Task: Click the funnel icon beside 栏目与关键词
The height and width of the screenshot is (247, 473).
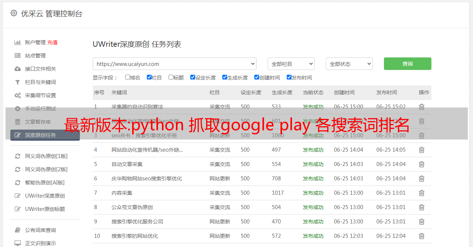Action: pos(17,82)
